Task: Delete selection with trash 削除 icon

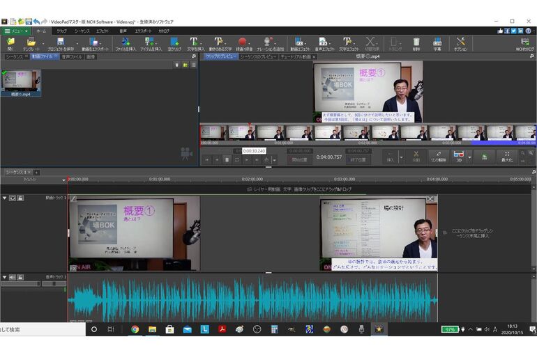Action: click(x=416, y=44)
